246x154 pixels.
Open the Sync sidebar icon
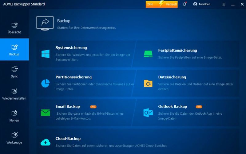[14, 69]
